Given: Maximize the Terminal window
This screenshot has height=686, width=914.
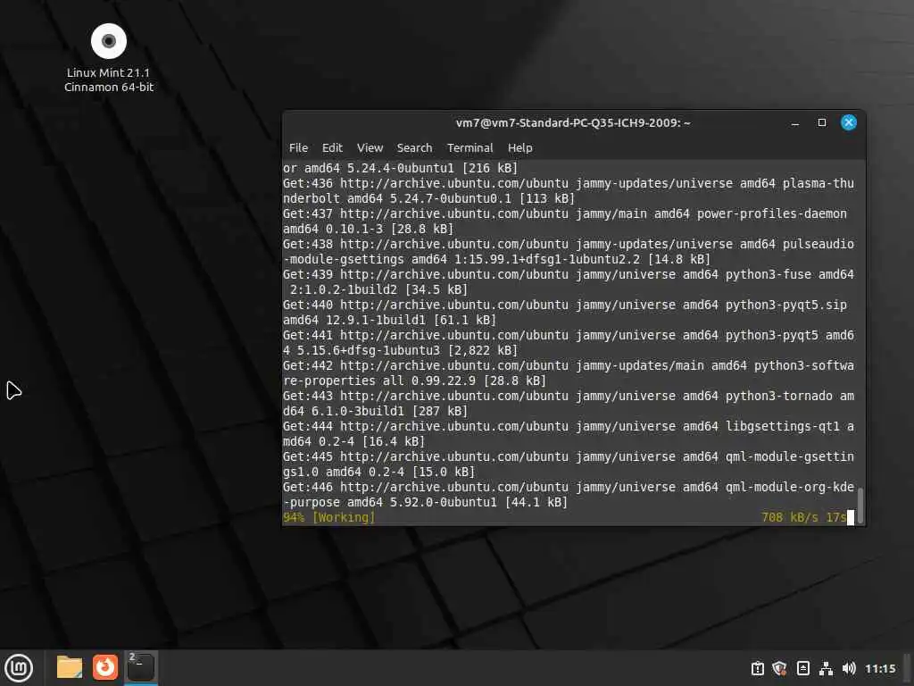Looking at the screenshot, I should (822, 122).
